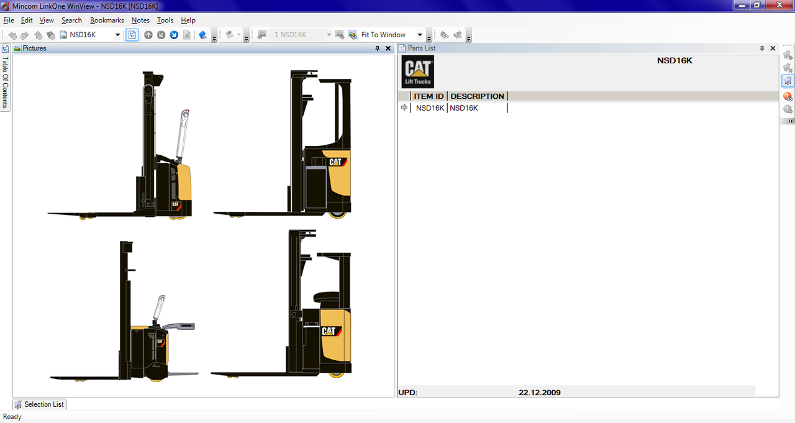Click the top-right reach truck picture
Image resolution: width=795 pixels, height=423 pixels.
[x=283, y=145]
